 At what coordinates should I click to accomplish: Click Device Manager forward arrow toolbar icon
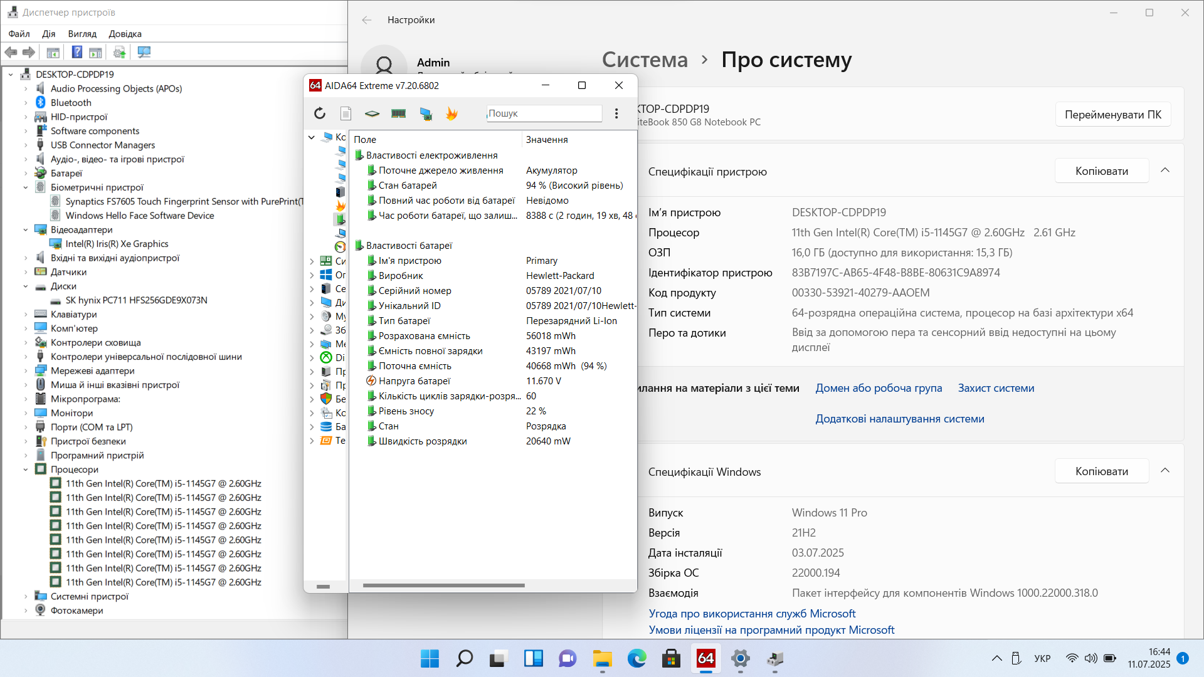(29, 53)
